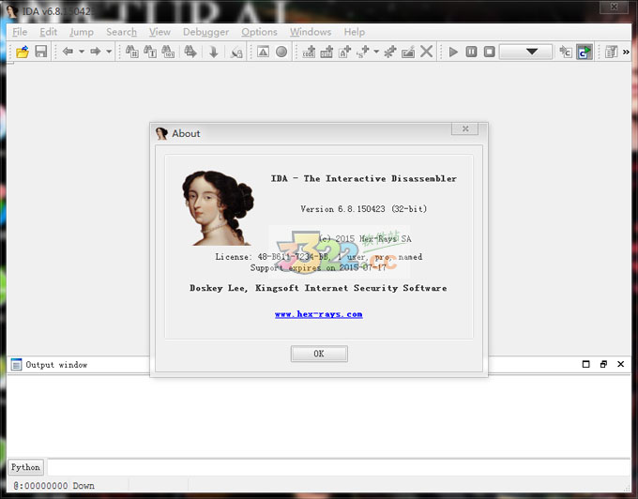The image size is (638, 499).
Task: Expand the jump back history dropdown arrow
Action: click(82, 52)
